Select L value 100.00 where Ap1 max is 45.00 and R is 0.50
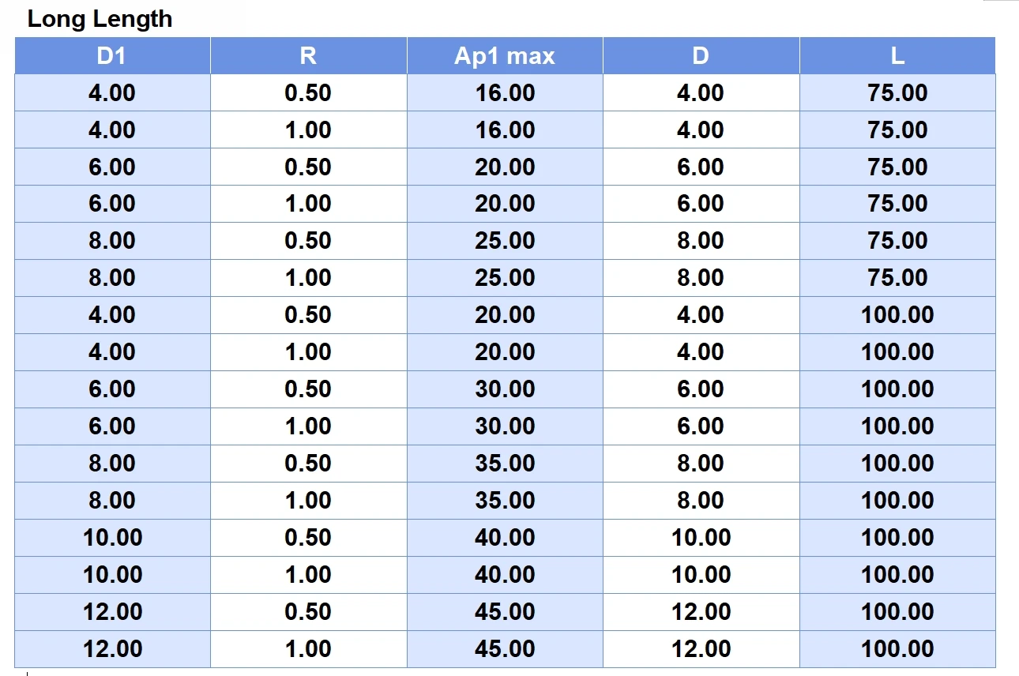 tap(897, 612)
